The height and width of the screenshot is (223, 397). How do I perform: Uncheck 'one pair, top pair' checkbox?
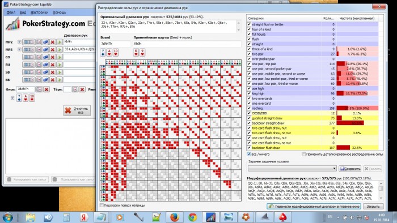tap(249, 63)
